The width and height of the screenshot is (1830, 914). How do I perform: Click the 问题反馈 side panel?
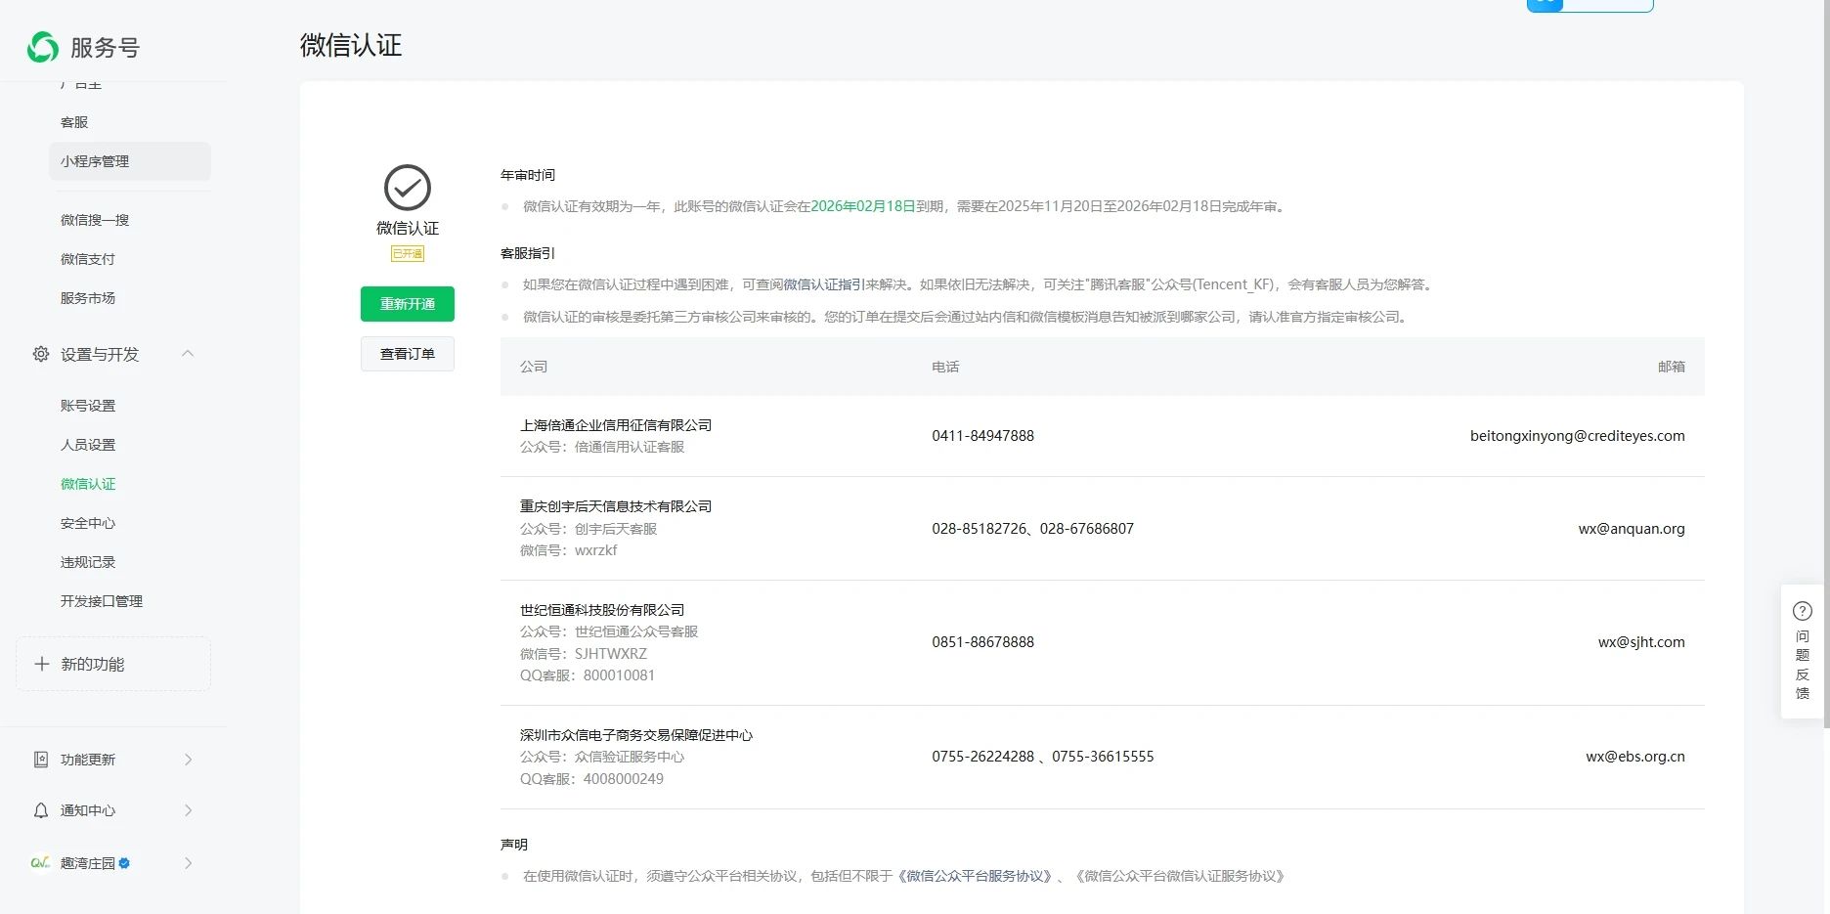(x=1803, y=652)
